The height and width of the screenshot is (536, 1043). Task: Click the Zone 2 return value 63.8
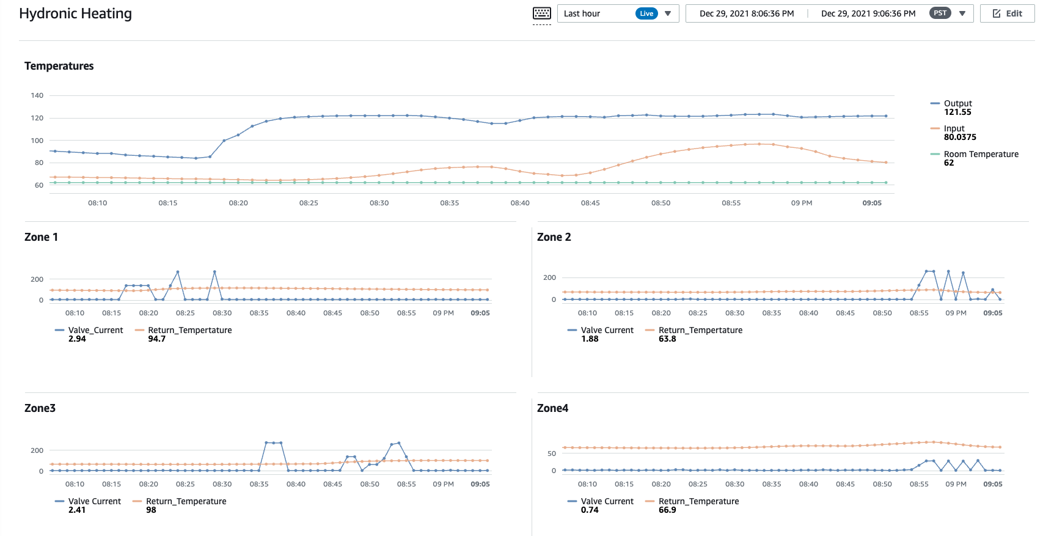tap(667, 339)
